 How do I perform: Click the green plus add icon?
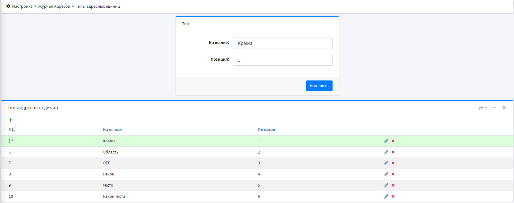coord(11,120)
